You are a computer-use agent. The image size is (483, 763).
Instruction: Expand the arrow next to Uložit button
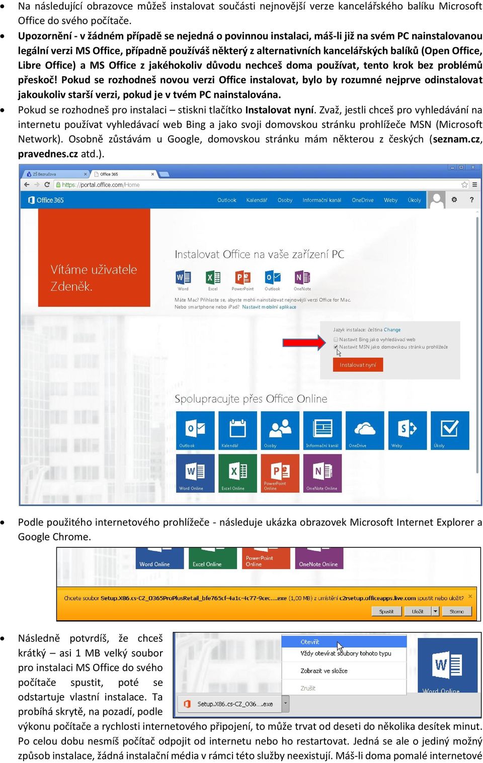[435, 611]
